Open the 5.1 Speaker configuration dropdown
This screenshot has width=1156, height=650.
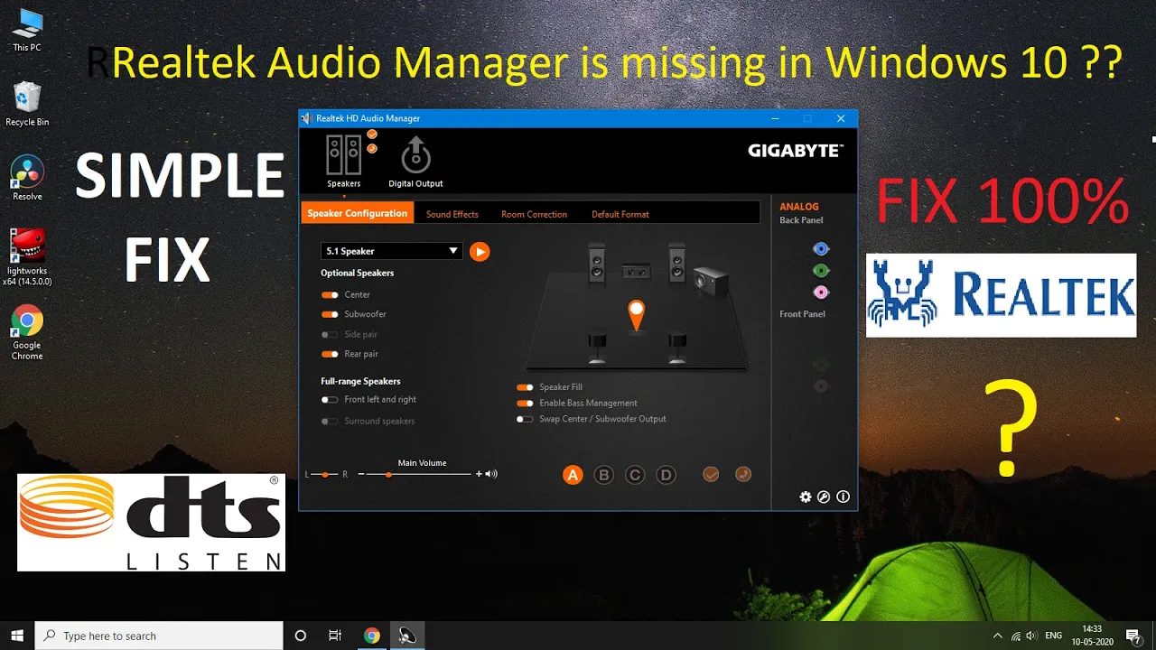pos(392,251)
